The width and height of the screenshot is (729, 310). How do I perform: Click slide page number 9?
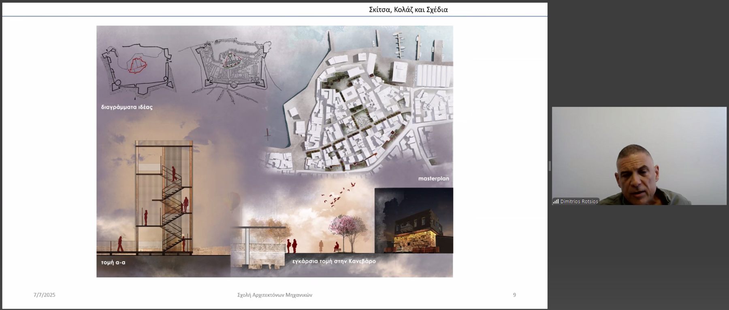(514, 295)
